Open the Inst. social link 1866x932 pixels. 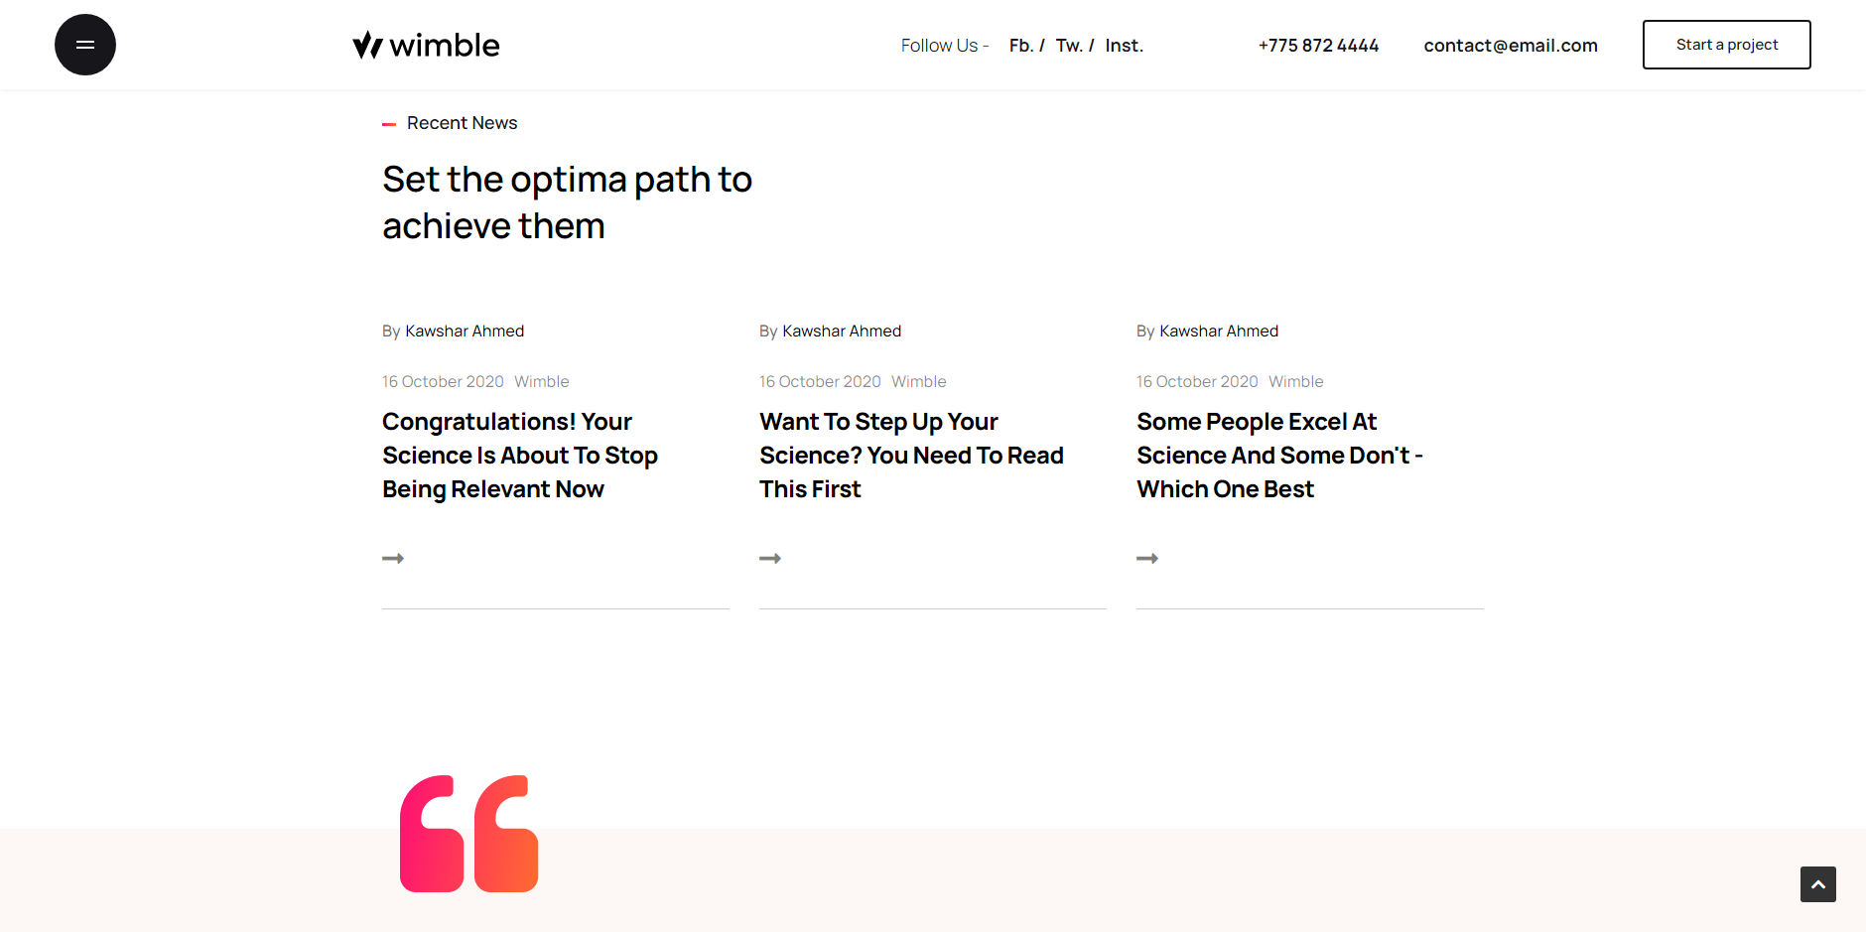click(x=1125, y=46)
